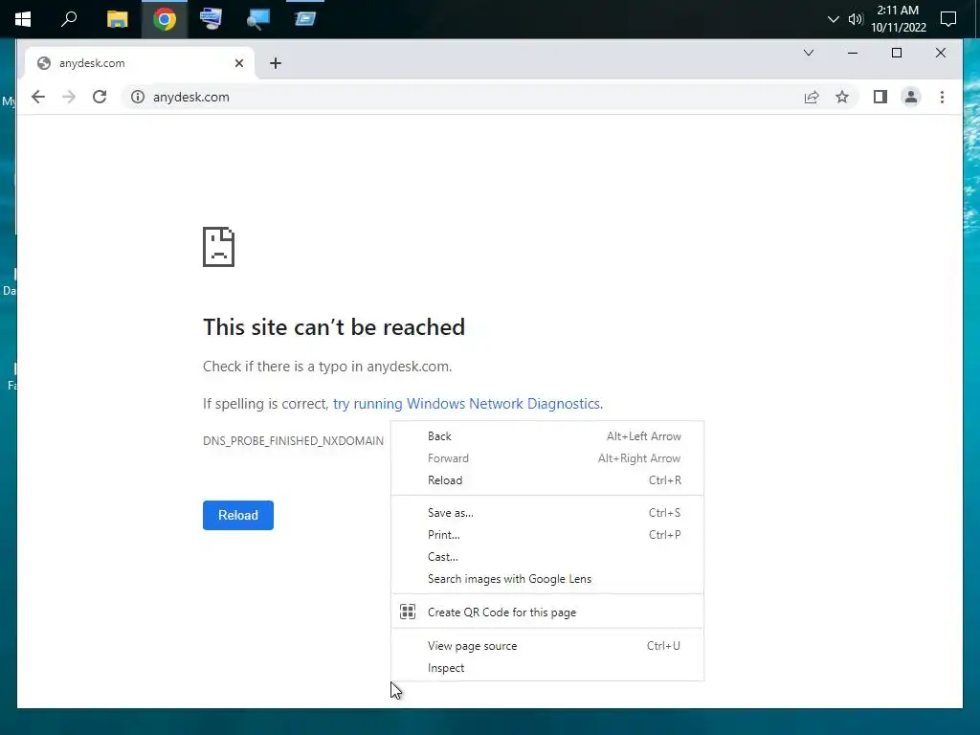The image size is (980, 735).
Task: Choose Back in context menu
Action: click(x=546, y=436)
